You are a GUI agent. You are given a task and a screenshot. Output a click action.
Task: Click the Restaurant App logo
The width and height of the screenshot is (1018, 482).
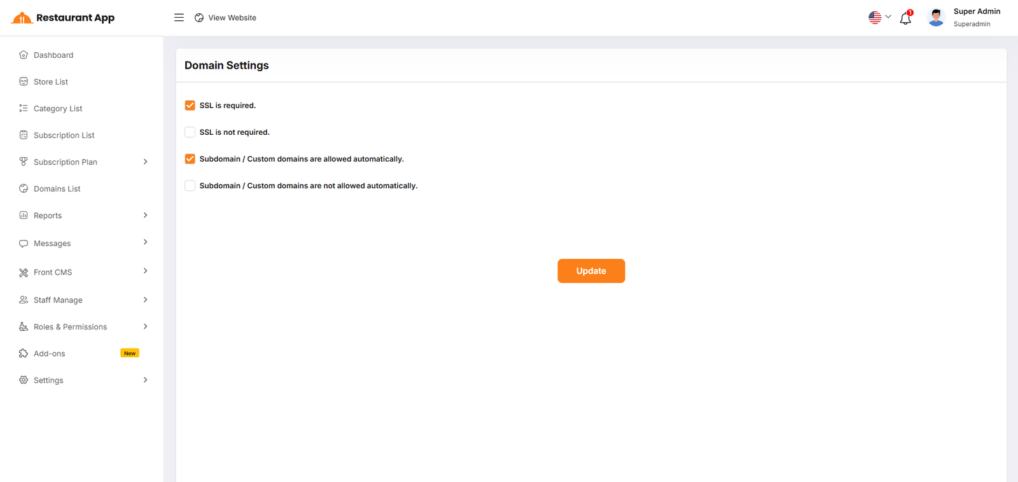[63, 18]
